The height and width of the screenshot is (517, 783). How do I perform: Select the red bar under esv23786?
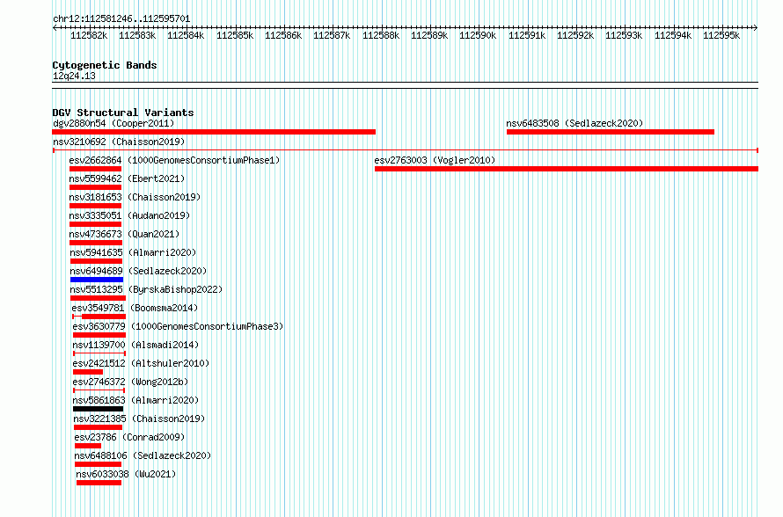point(88,446)
